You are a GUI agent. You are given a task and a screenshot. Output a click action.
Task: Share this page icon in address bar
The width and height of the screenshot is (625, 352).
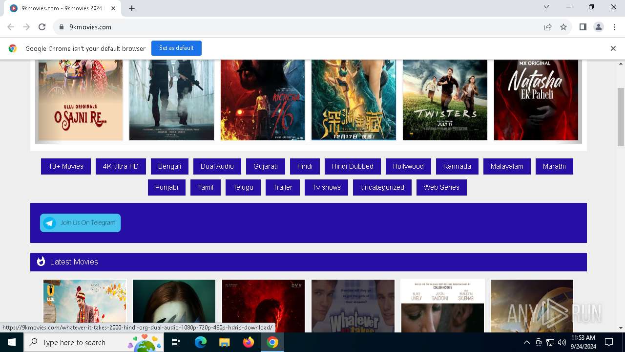548,27
